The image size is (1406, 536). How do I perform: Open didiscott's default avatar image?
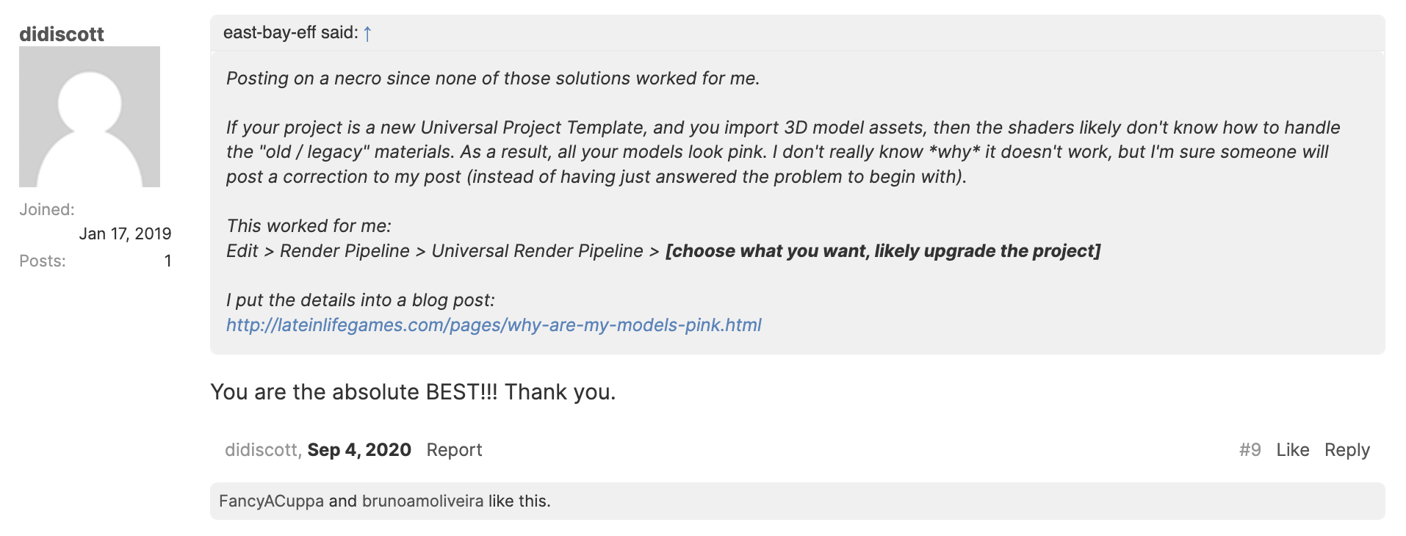coord(90,117)
